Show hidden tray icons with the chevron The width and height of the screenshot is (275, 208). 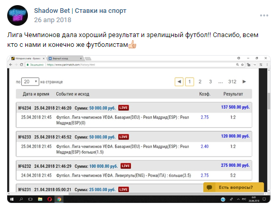(x=238, y=199)
